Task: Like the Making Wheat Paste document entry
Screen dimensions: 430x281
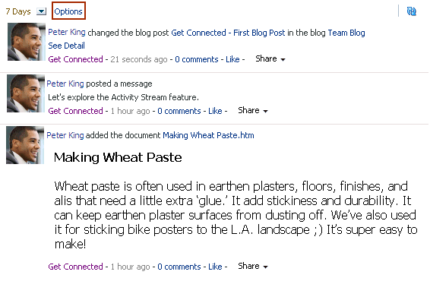Action: point(215,267)
